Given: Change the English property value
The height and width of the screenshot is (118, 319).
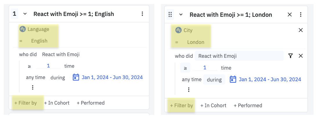Looking at the screenshot, I should click(x=39, y=41).
